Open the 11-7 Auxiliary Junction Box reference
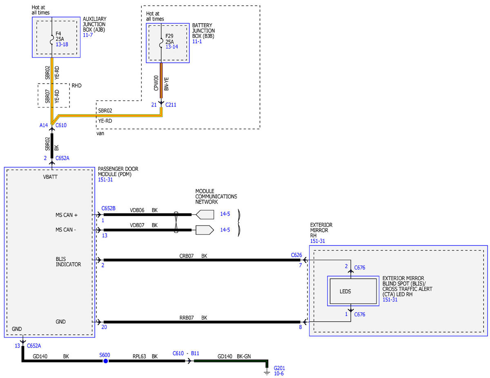 [x=88, y=36]
